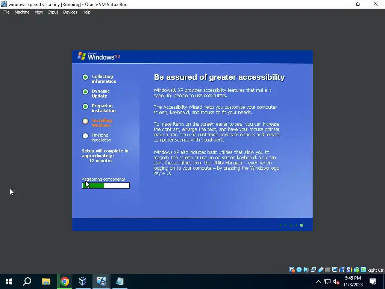The image size is (385, 289).
Task: Click the paragraph mentioning Utility Manager
Action: [x=216, y=163]
